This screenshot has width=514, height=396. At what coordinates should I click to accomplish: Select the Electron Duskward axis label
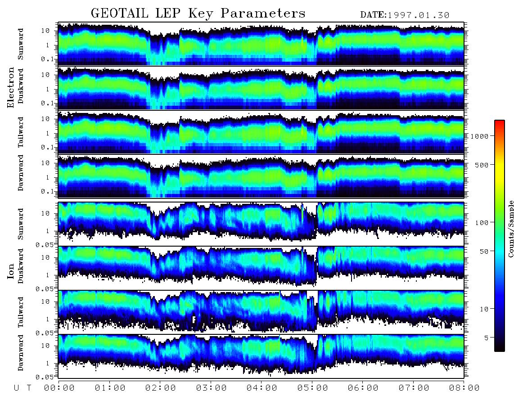pos(21,86)
